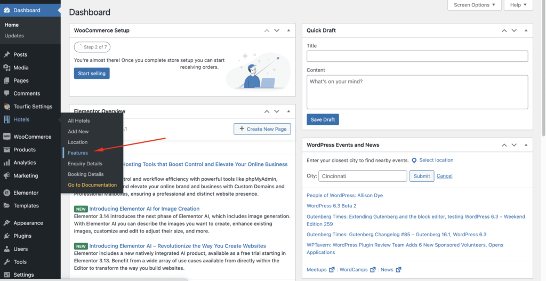Image resolution: width=546 pixels, height=281 pixels.
Task: Click the Tourfic Settings icon
Action: coord(6,107)
